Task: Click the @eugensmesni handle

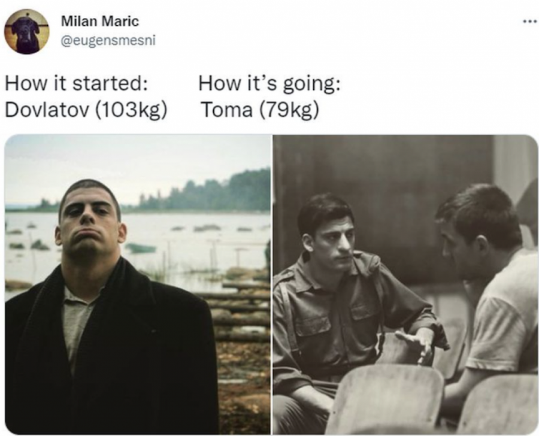Action: (108, 41)
